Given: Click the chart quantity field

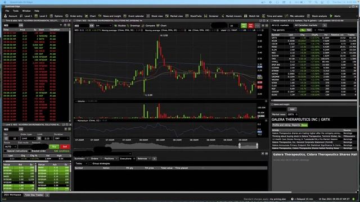Looking at the screenshot, I should [234, 26].
